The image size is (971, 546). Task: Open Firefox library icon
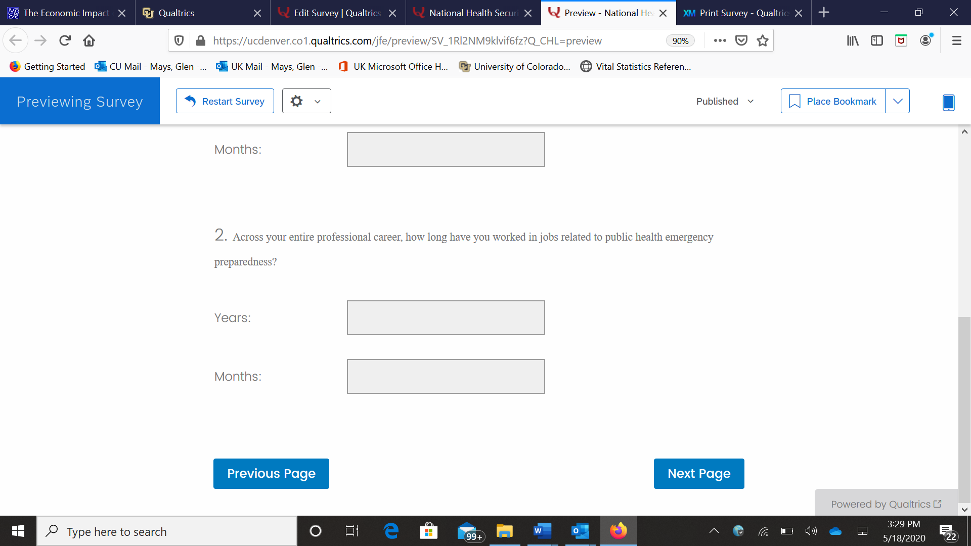pyautogui.click(x=853, y=40)
